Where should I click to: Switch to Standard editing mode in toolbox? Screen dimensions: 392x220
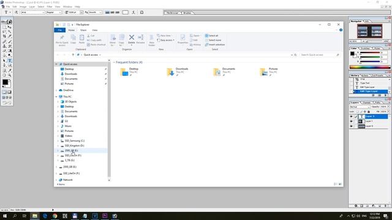pyautogui.click(x=4, y=92)
